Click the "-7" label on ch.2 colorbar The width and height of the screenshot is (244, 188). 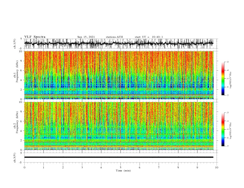coord(227,146)
